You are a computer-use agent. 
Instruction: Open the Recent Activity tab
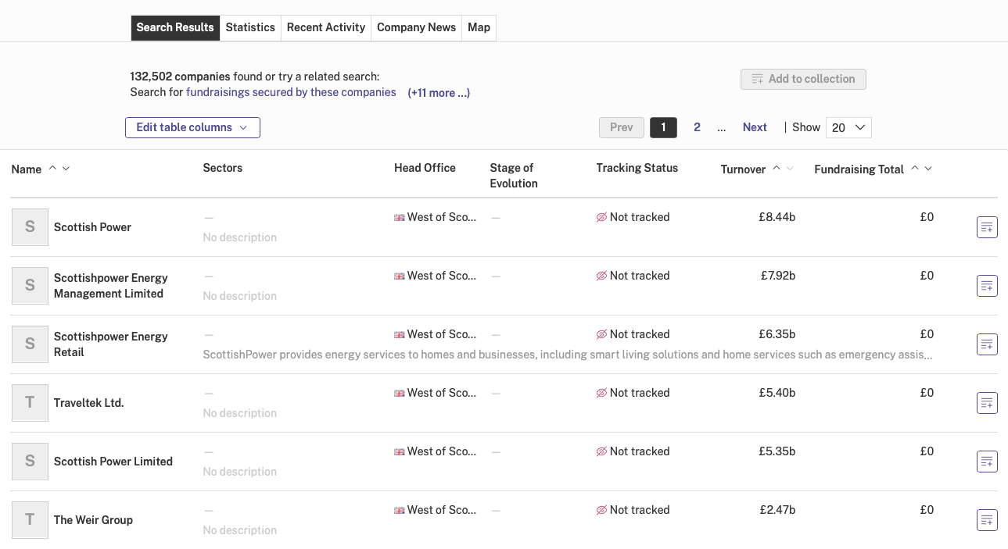(x=326, y=27)
